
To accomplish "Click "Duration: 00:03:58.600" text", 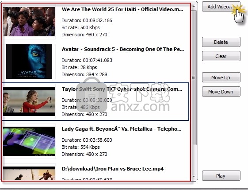I will (87, 140).
